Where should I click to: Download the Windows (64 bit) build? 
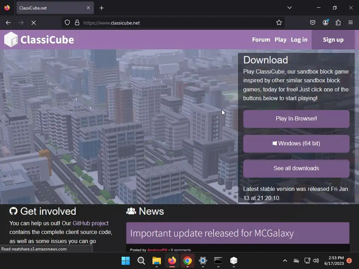pos(296,143)
